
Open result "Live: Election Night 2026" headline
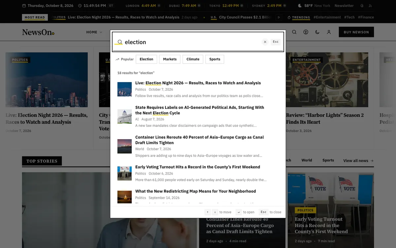tap(198, 83)
